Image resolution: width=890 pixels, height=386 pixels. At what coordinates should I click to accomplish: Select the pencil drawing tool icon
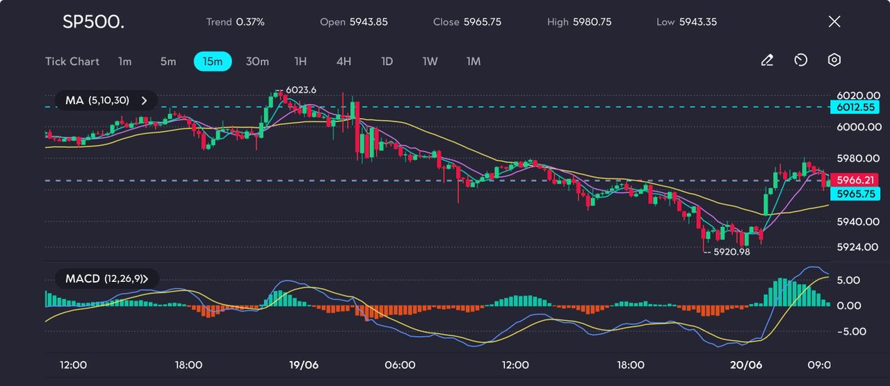click(x=767, y=61)
